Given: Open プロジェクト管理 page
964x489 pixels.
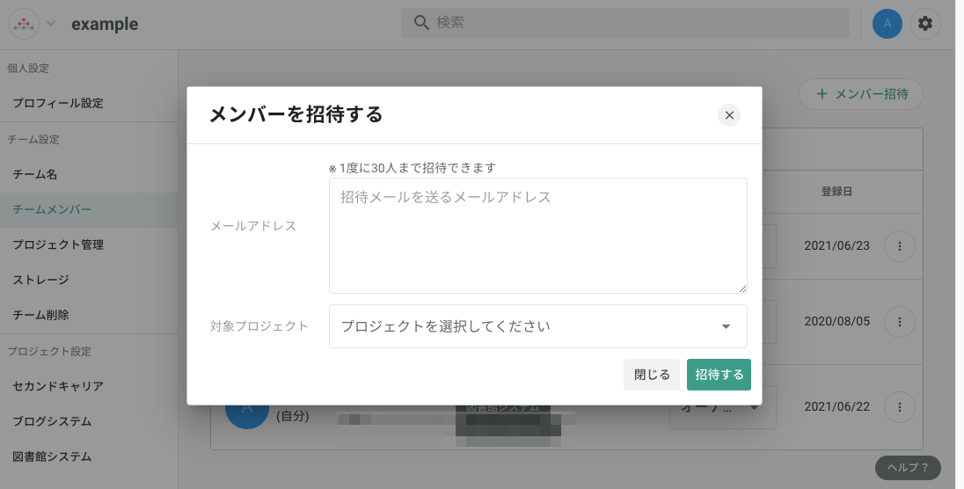Looking at the screenshot, I should click(89, 244).
